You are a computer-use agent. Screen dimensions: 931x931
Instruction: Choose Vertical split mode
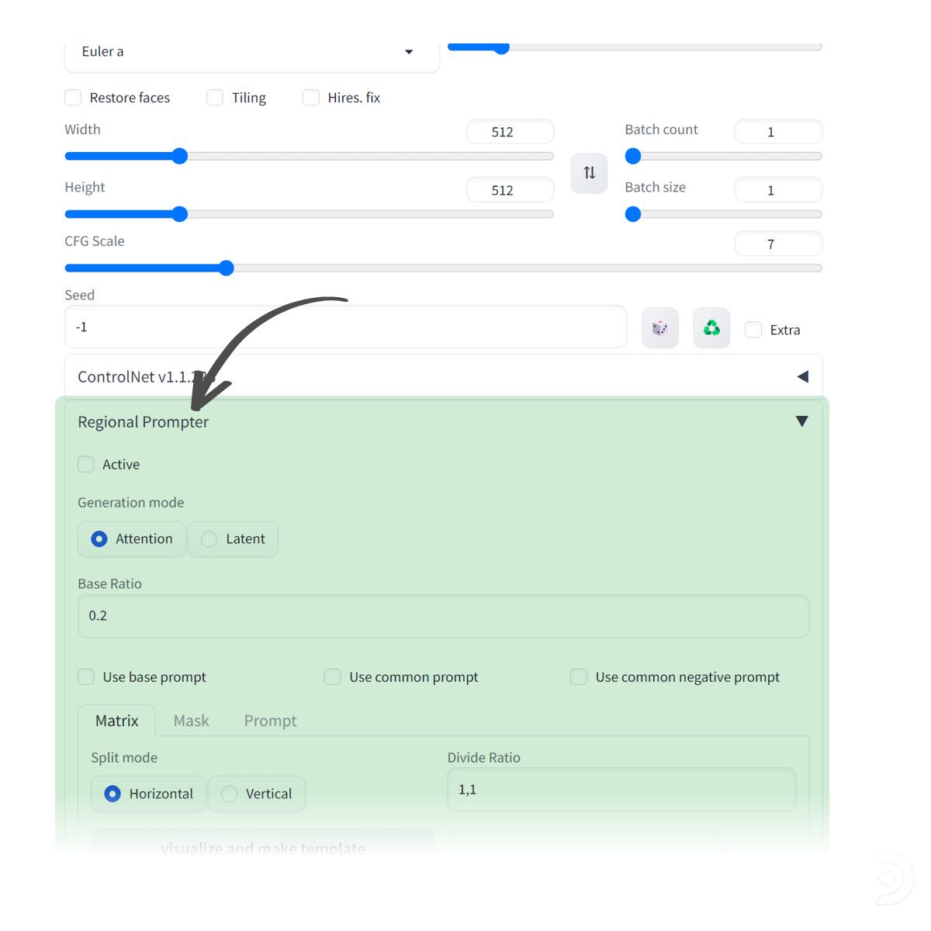point(257,794)
